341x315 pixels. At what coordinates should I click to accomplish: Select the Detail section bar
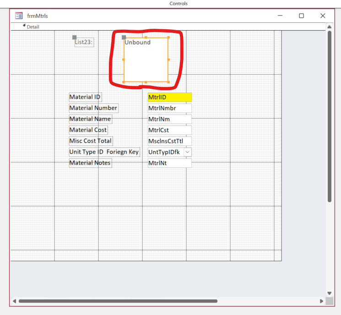[168, 27]
